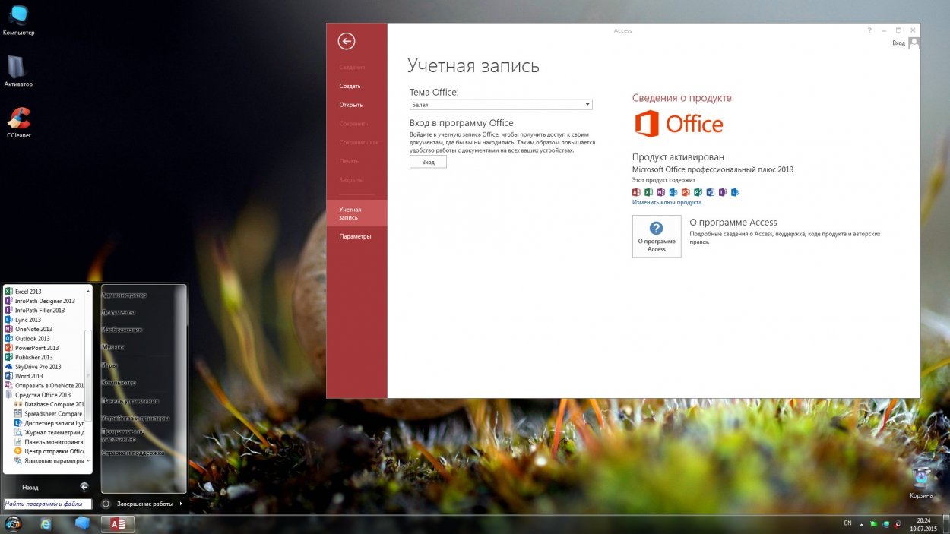Click the back arrow in Access backstage
This screenshot has width=950, height=534.
(347, 42)
